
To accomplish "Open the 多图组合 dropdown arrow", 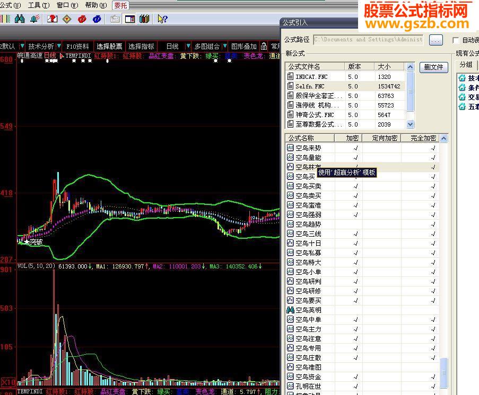I will [225, 46].
